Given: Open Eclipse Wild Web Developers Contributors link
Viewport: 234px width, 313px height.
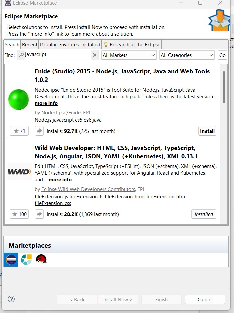Looking at the screenshot, I should coord(88,189).
